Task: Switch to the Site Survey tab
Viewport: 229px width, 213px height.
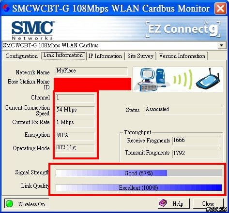Action: coord(140,56)
